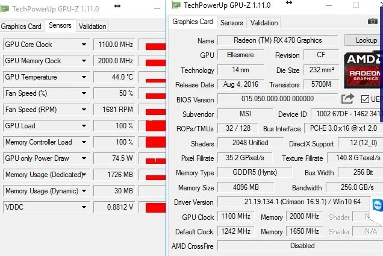Click the Die Size 232 mm² field
383x256 pixels.
click(x=322, y=70)
